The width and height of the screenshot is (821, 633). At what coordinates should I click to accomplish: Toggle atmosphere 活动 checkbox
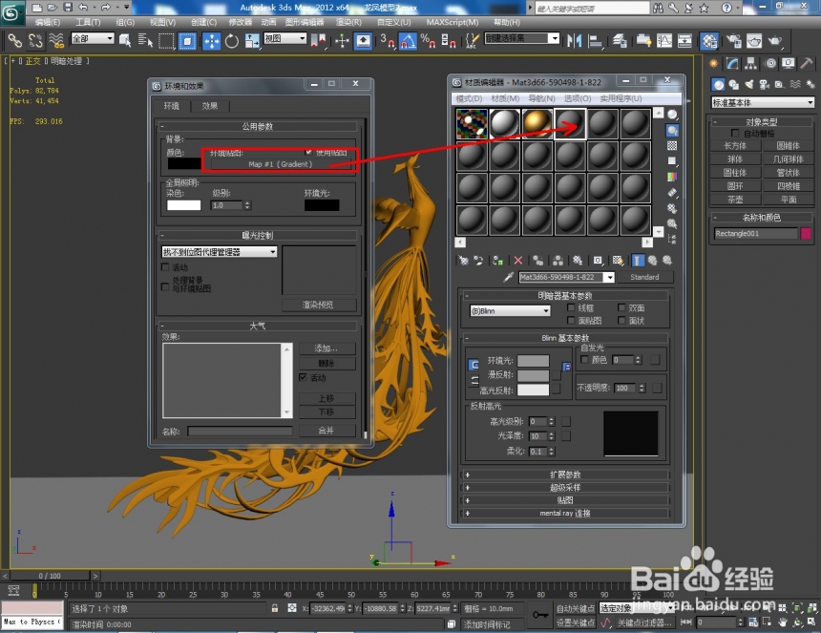click(x=304, y=377)
